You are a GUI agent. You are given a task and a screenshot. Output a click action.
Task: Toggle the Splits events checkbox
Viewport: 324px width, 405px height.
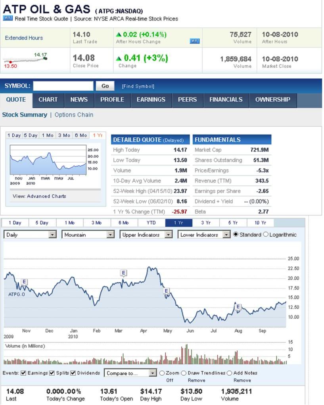tap(52, 373)
